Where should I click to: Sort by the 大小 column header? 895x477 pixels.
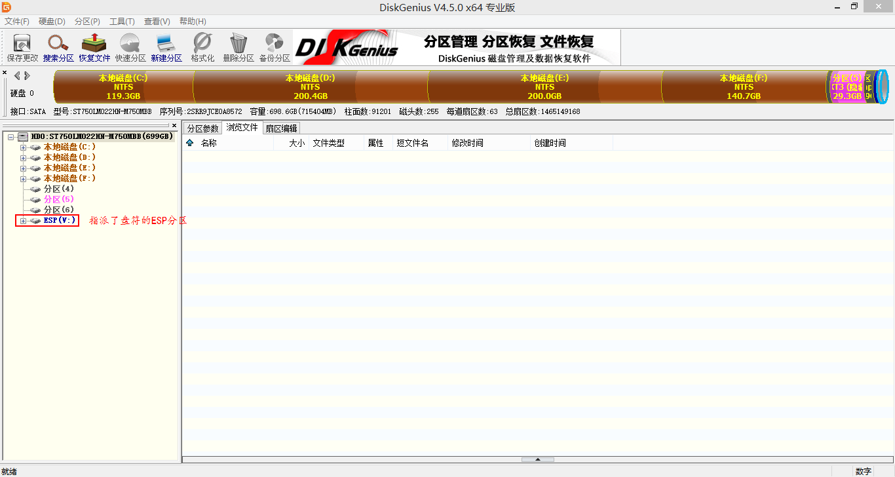click(292, 143)
